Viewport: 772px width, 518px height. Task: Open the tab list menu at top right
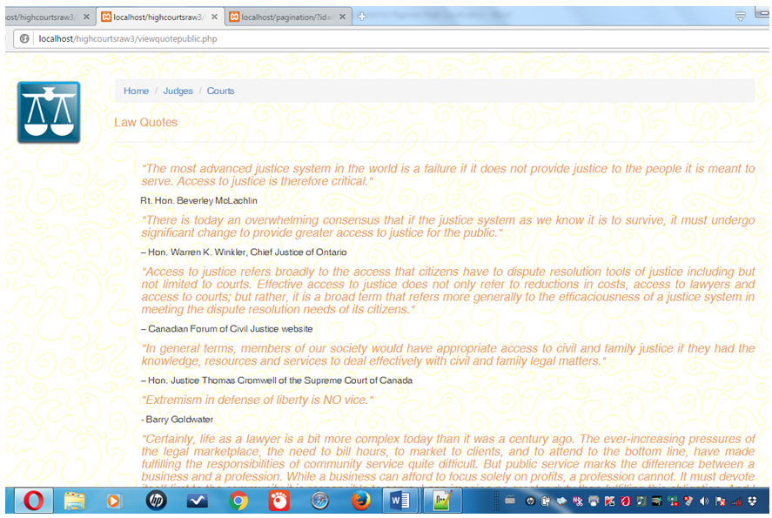pyautogui.click(x=740, y=16)
